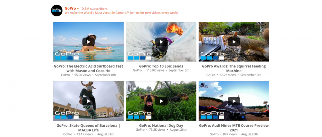Image resolution: width=322 pixels, height=137 pixels.
Task: Play the Electric Acid Surfboard Test video
Action: click(88, 42)
